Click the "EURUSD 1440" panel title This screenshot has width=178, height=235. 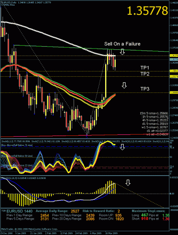(20, 211)
